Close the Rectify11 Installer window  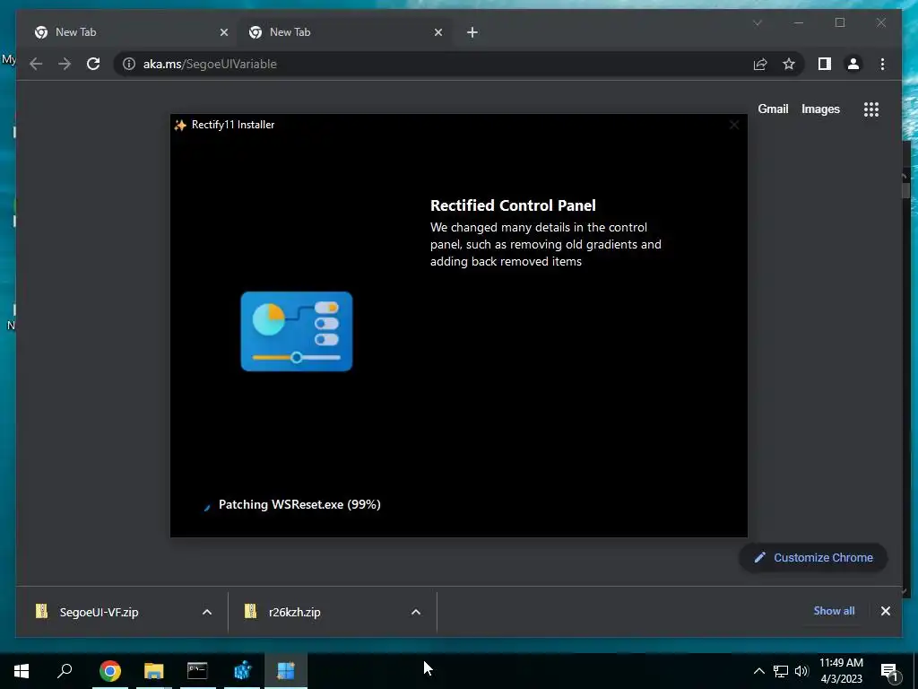[733, 125]
